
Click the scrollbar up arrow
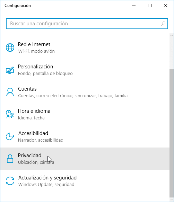pos(172,35)
